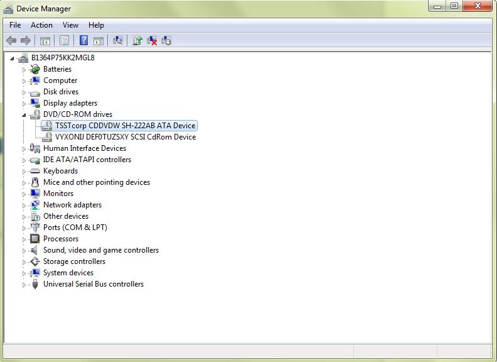The height and width of the screenshot is (362, 497).
Task: Select the Computer category label
Action: click(x=60, y=80)
